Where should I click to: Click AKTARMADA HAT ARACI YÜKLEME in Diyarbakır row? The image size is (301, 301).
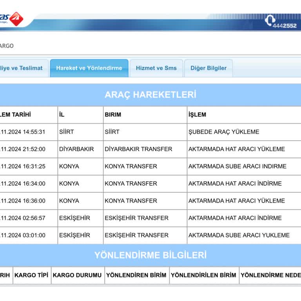point(244,149)
